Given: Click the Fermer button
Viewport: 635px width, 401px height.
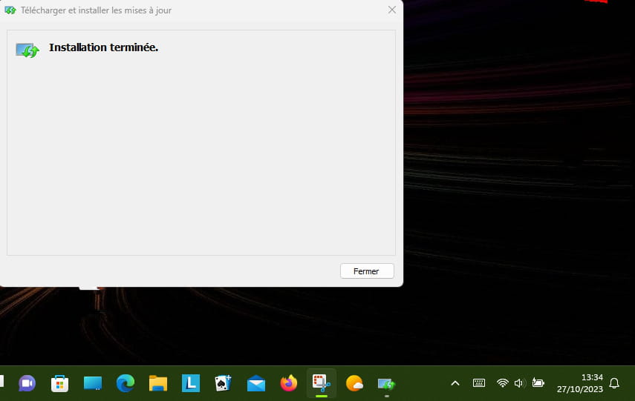Looking at the screenshot, I should (x=367, y=271).
